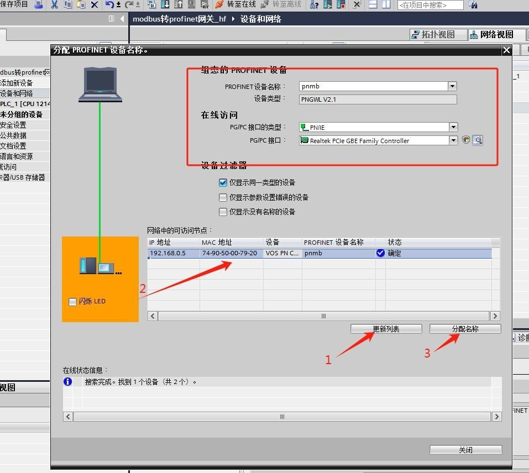Image resolution: width=529 pixels, height=473 pixels.
Task: Click the Go online (转至在线) icon
Action: tap(219, 4)
